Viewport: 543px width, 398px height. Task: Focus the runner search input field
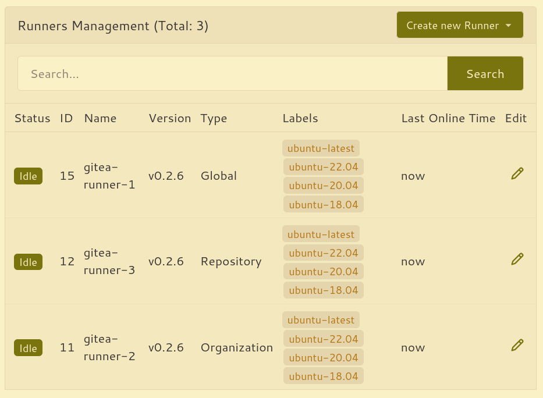coord(232,74)
